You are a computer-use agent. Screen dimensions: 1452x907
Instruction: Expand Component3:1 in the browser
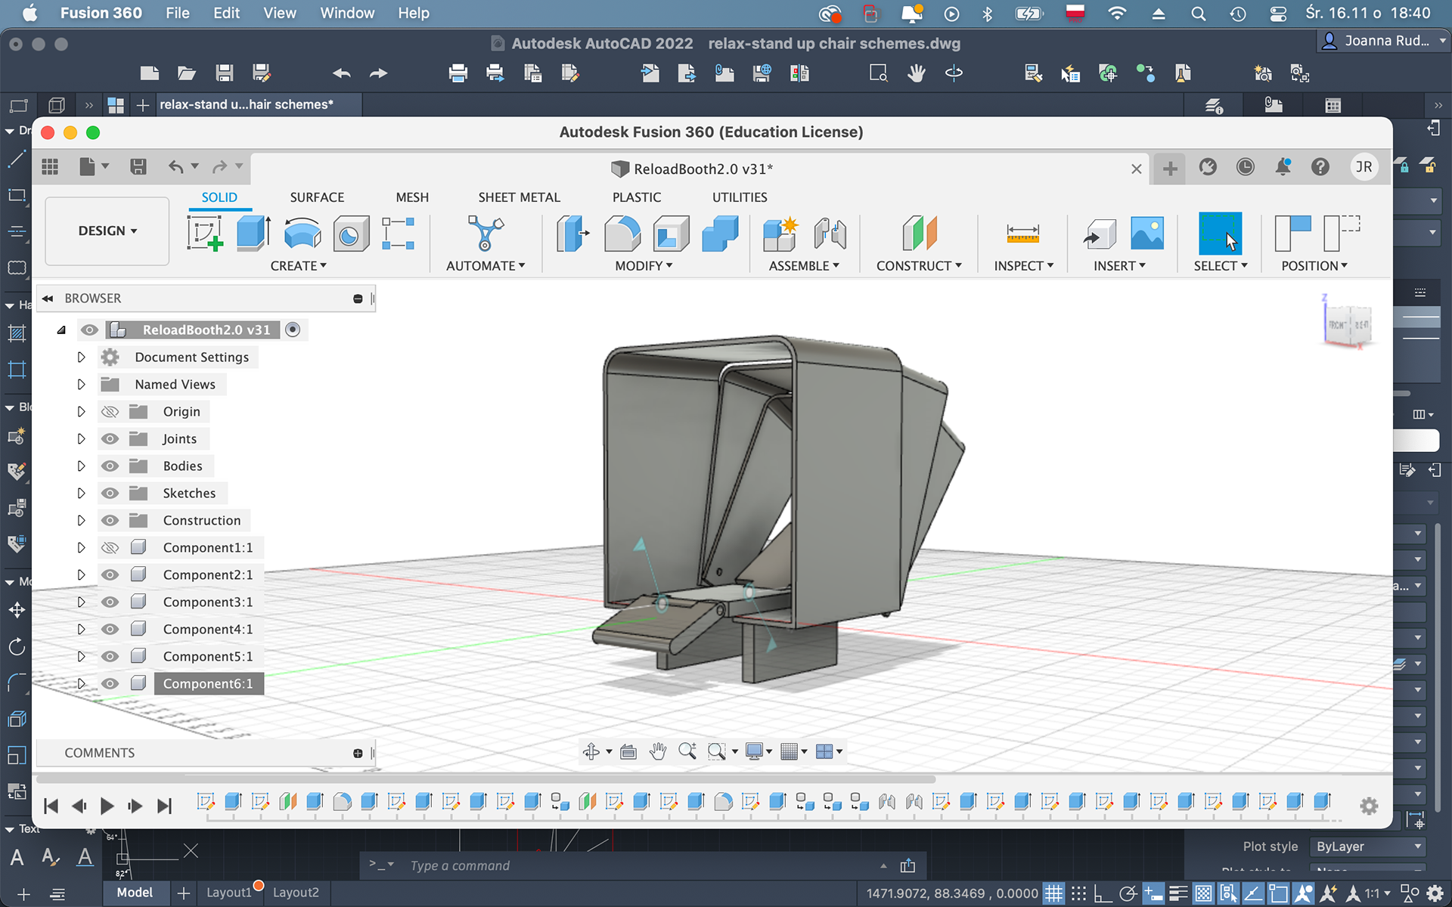pos(81,602)
